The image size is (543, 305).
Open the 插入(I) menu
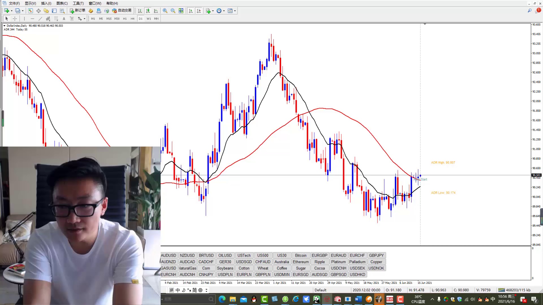46,3
